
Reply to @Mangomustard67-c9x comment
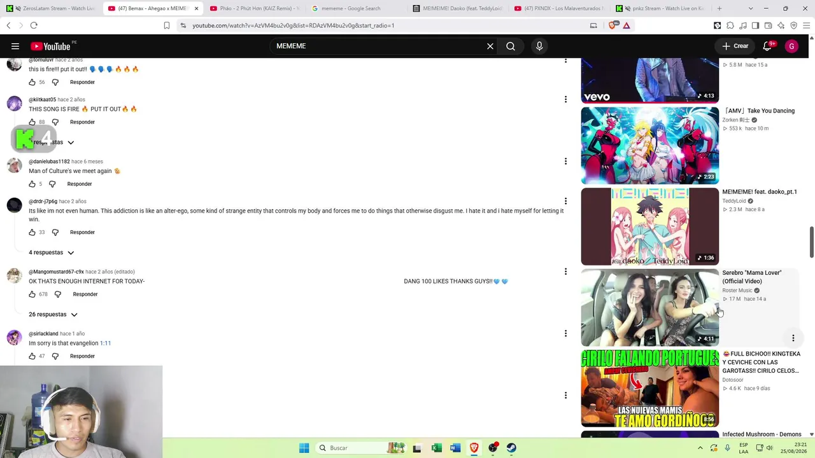pos(85,295)
